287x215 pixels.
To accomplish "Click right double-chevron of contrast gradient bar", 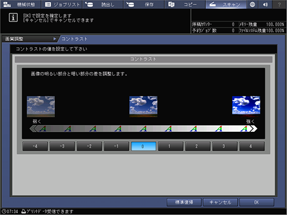I will click(x=254, y=129).
